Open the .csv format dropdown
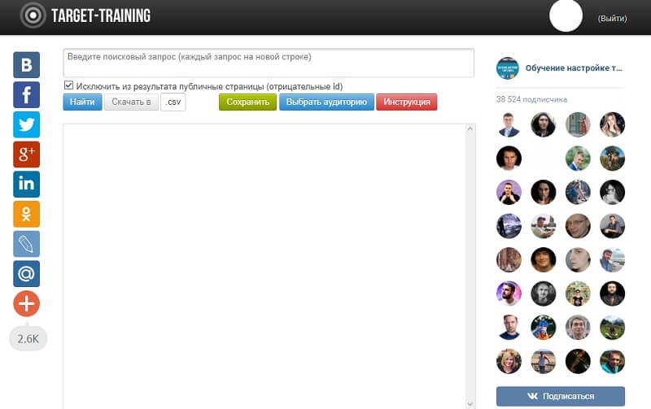This screenshot has height=409, width=651. [173, 102]
